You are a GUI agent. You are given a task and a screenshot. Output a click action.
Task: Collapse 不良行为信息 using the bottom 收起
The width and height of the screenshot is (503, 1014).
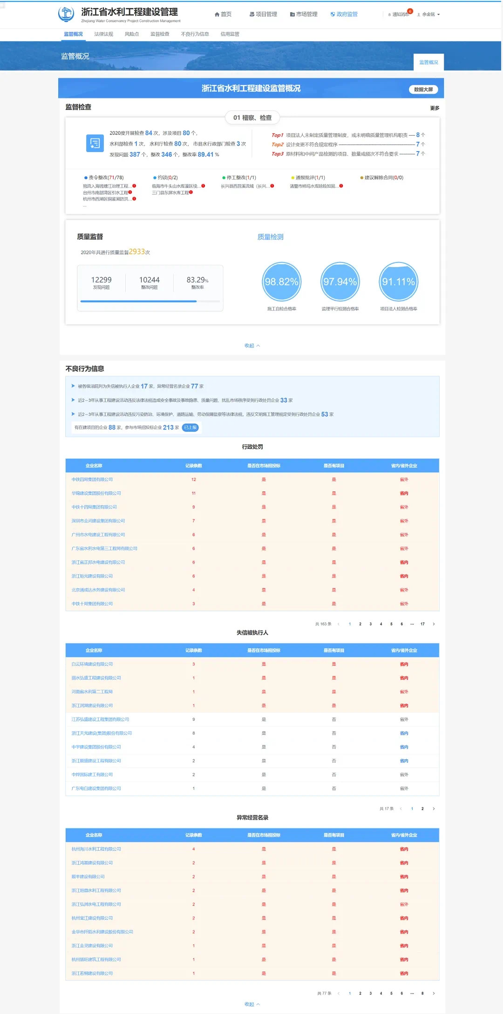point(252,1004)
